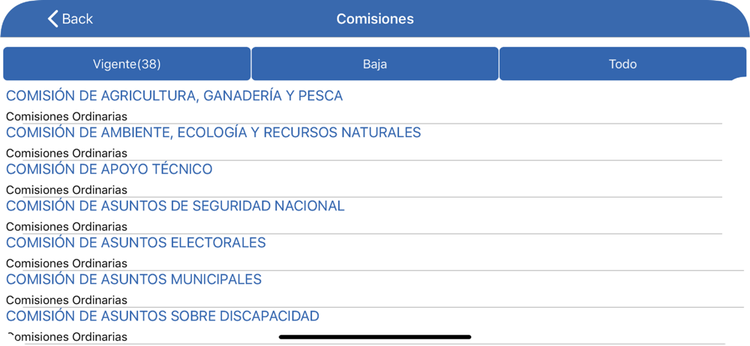Tap the Back chevron icon
Image resolution: width=750 pixels, height=346 pixels.
[x=52, y=19]
